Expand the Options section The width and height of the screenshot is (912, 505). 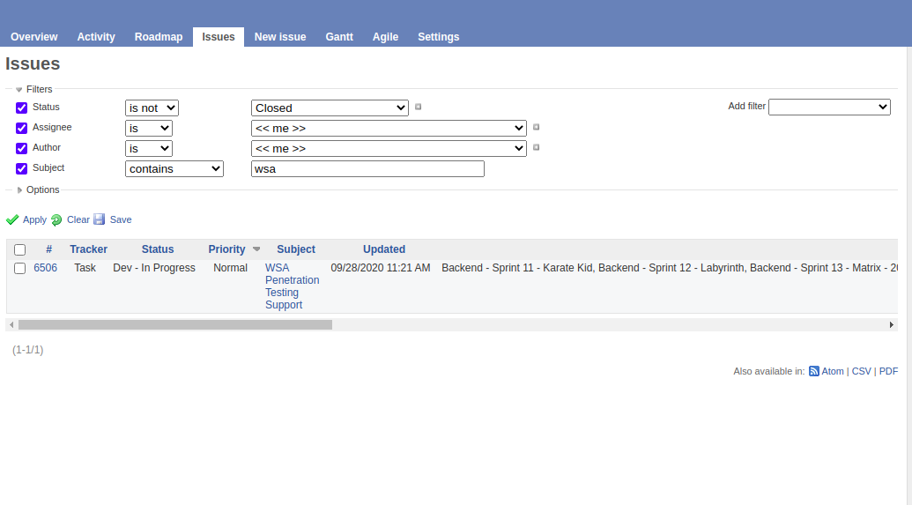tap(20, 190)
